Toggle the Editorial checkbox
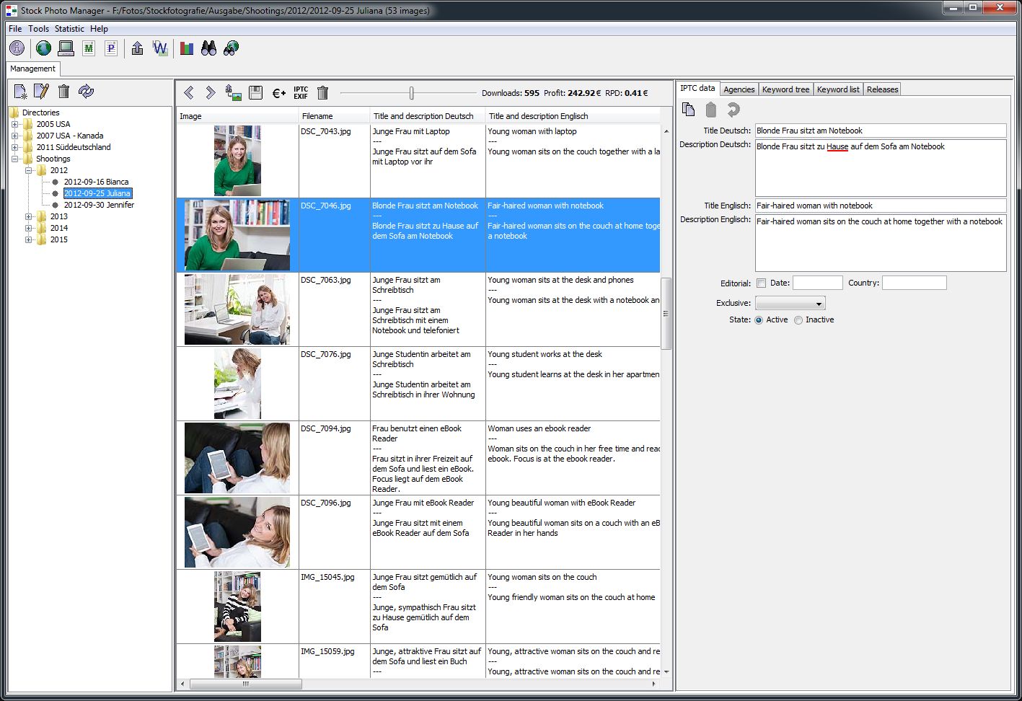 (761, 283)
